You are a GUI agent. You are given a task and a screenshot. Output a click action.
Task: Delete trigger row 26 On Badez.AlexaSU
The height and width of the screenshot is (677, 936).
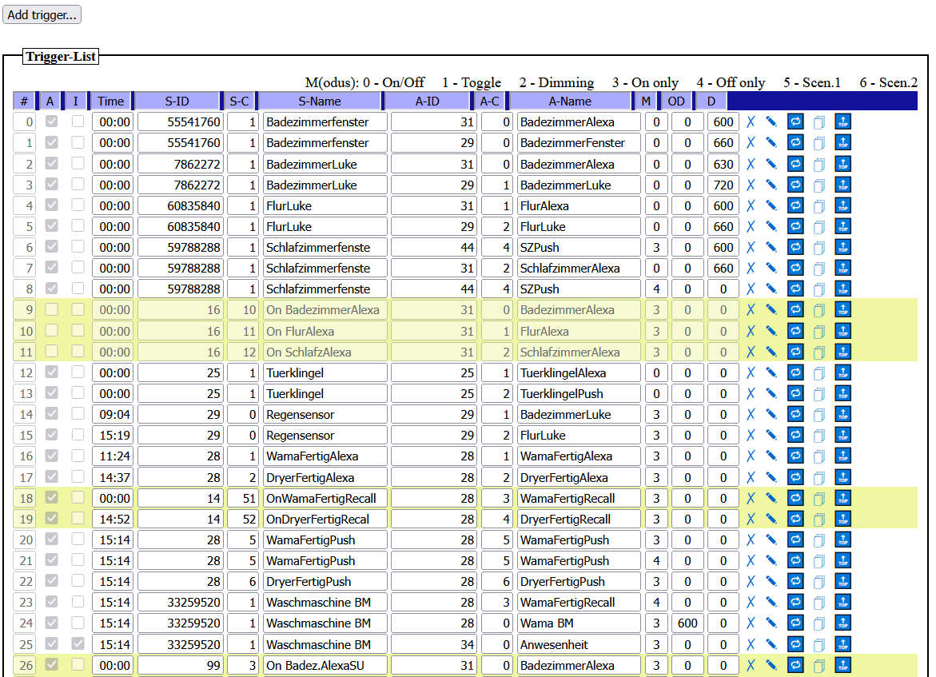tap(751, 665)
